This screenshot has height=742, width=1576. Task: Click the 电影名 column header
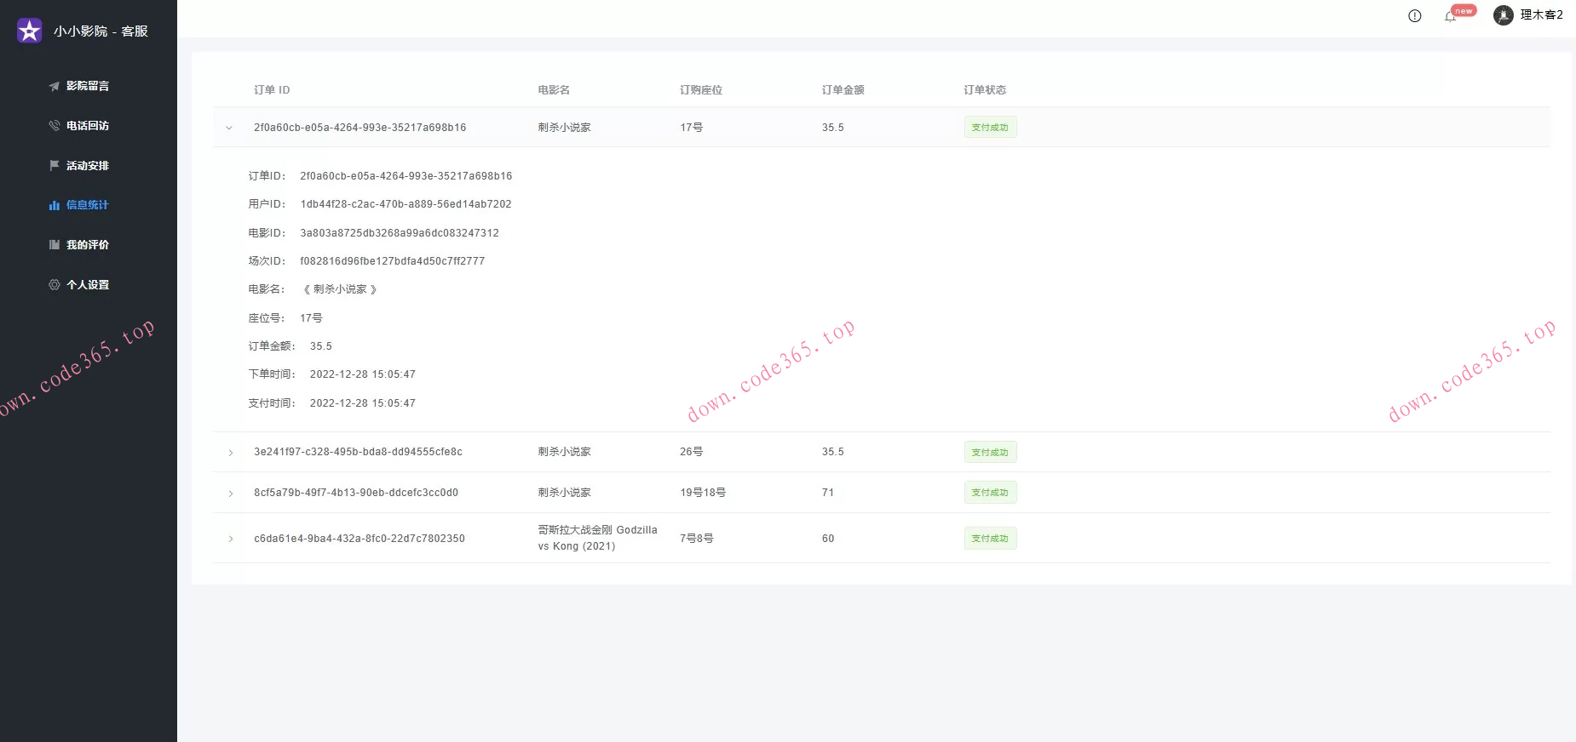(554, 90)
